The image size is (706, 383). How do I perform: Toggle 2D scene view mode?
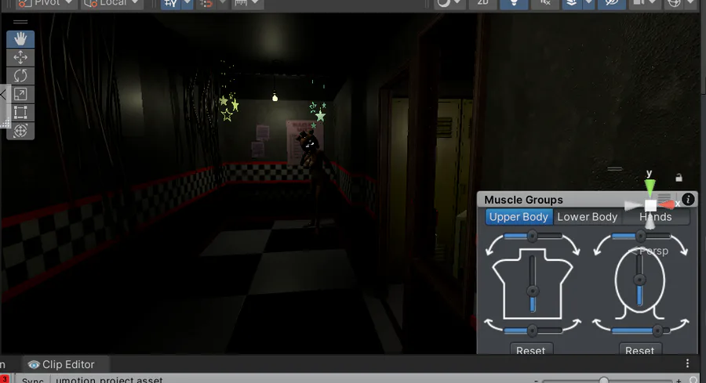coord(482,4)
